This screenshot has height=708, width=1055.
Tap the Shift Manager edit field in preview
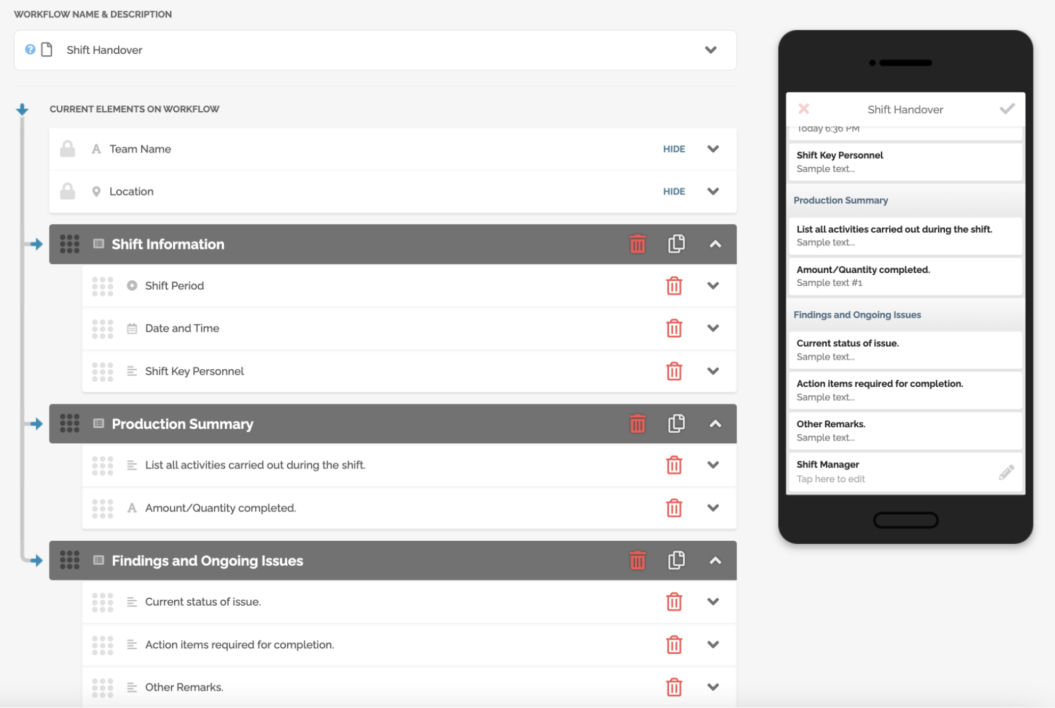point(879,471)
